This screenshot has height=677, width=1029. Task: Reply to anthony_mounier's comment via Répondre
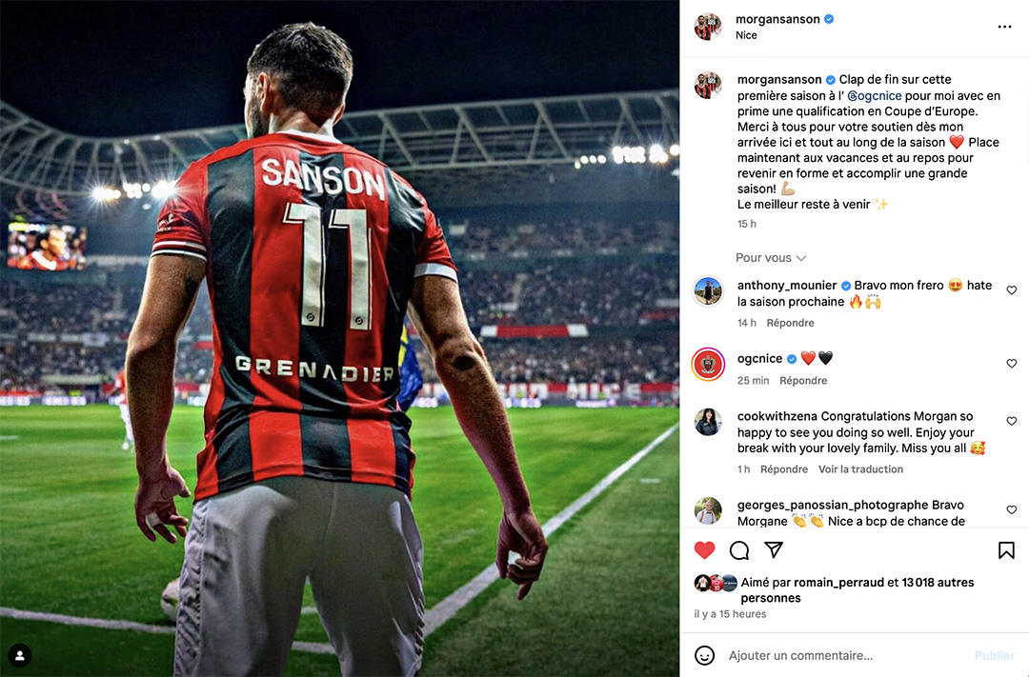pyautogui.click(x=790, y=323)
